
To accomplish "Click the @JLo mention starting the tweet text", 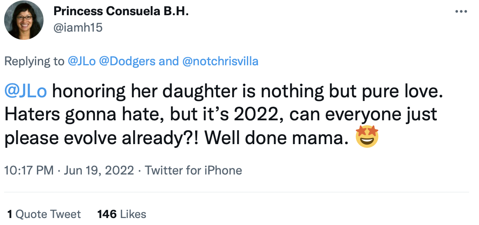I will coord(25,92).
